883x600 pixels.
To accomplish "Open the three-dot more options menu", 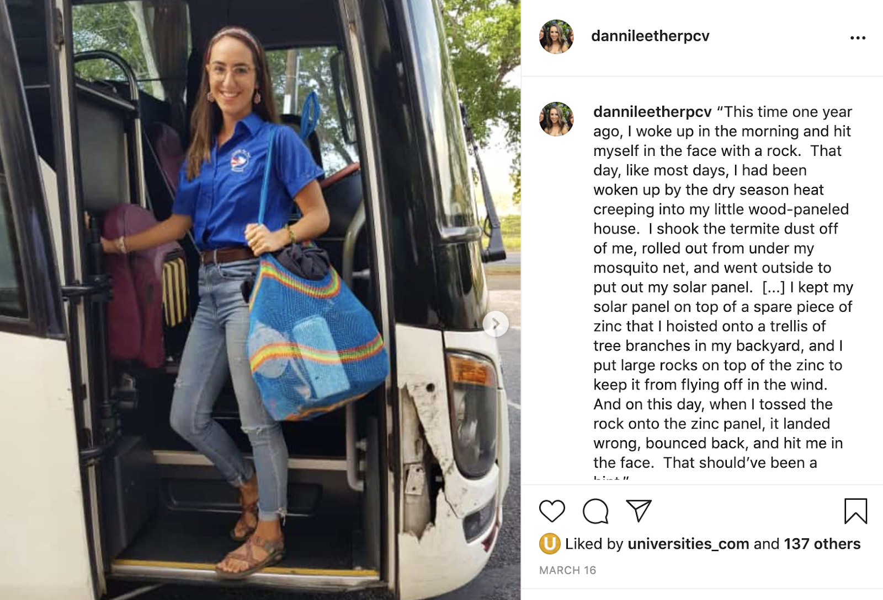I will point(858,37).
